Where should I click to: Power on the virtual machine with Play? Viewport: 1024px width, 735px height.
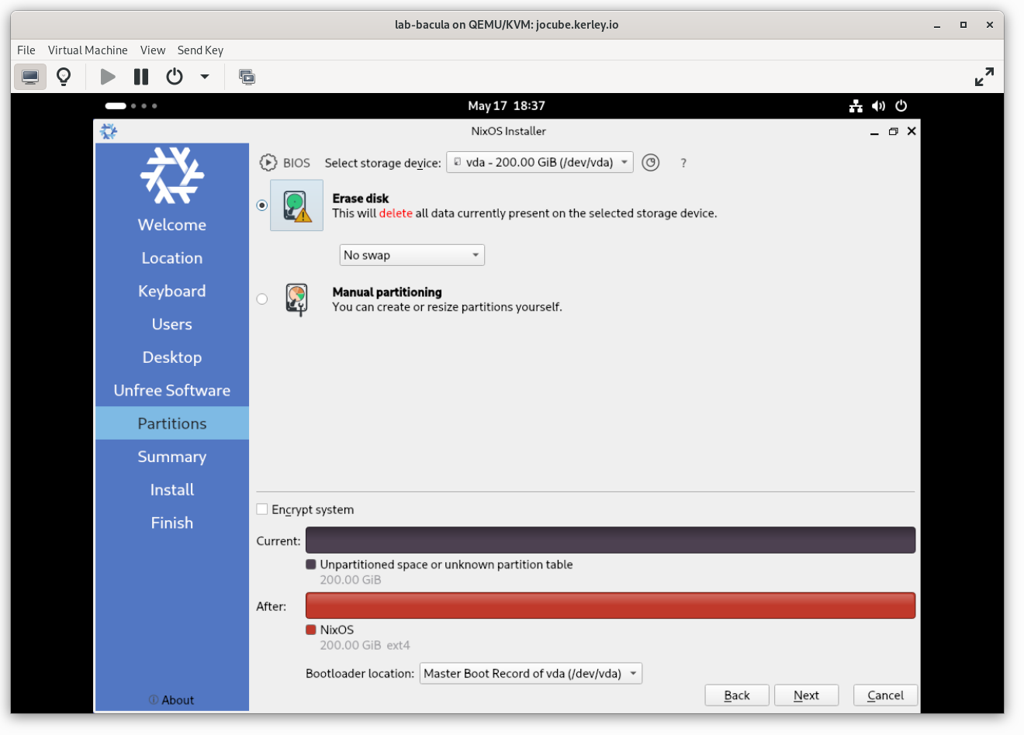click(x=108, y=77)
